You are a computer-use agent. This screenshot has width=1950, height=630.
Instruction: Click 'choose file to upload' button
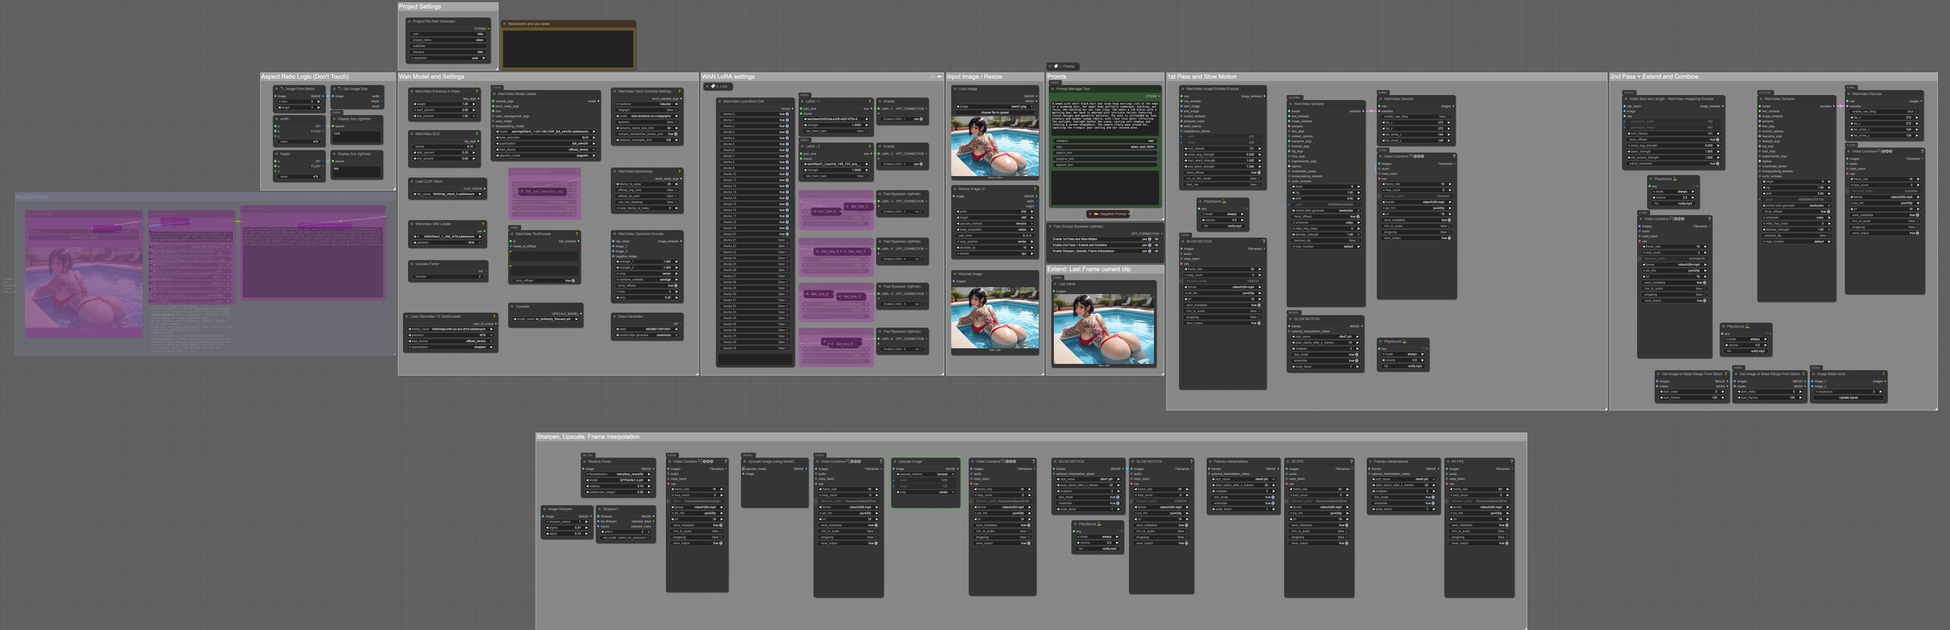point(995,113)
